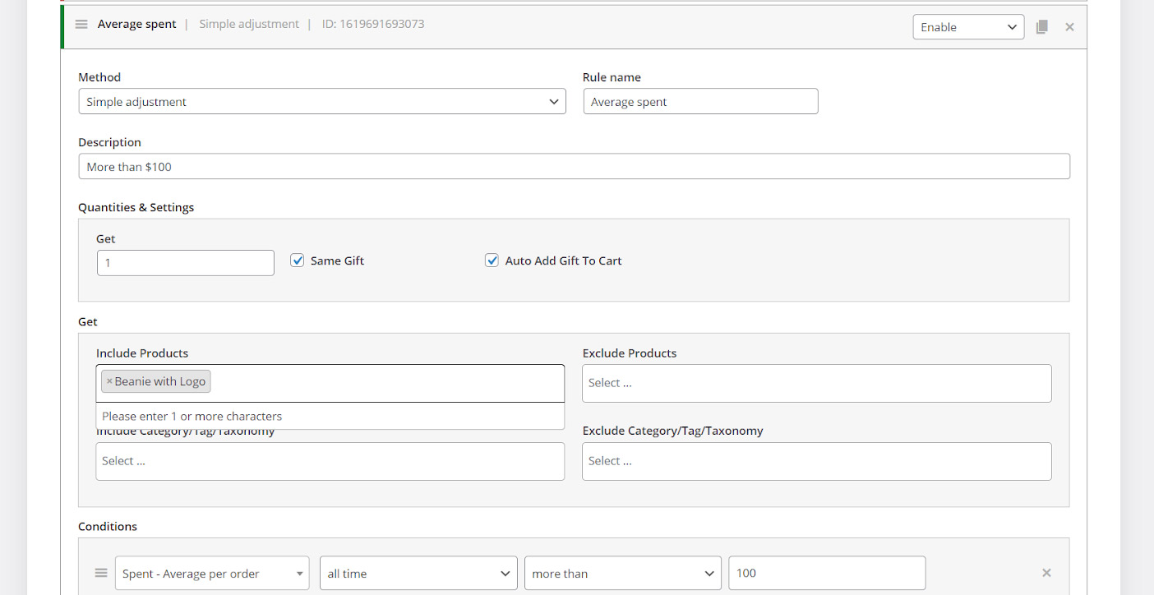The image size is (1154, 595).
Task: Click the condition row drag handle
Action: [x=101, y=573]
